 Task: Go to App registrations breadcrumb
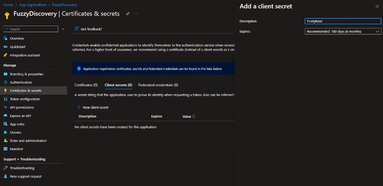click(33, 5)
